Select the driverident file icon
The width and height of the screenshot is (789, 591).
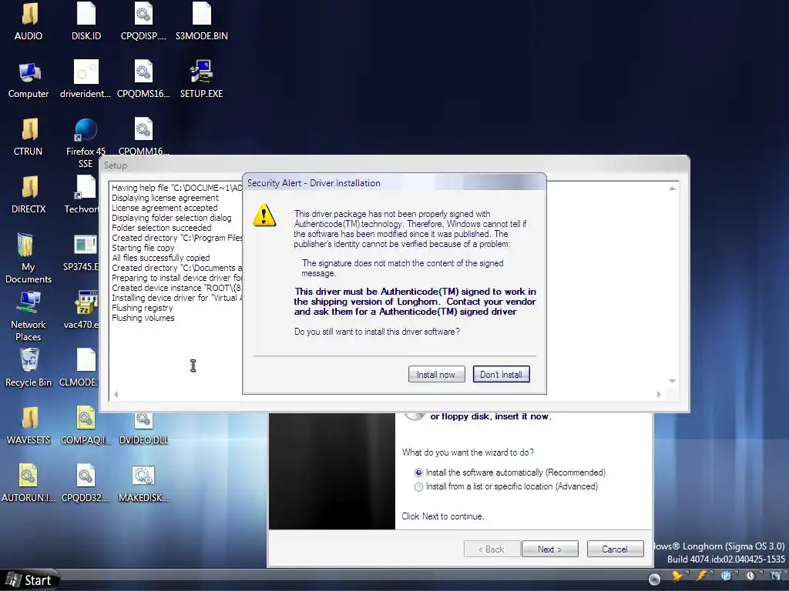[x=86, y=80]
